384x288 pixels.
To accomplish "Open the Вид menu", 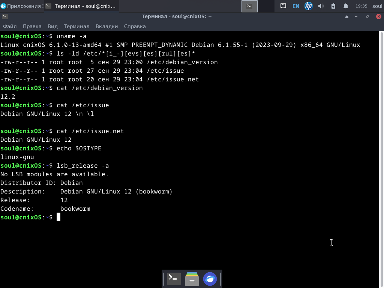I will [52, 26].
